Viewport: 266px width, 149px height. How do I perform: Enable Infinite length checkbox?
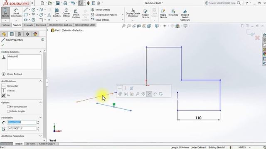click(x=8, y=111)
